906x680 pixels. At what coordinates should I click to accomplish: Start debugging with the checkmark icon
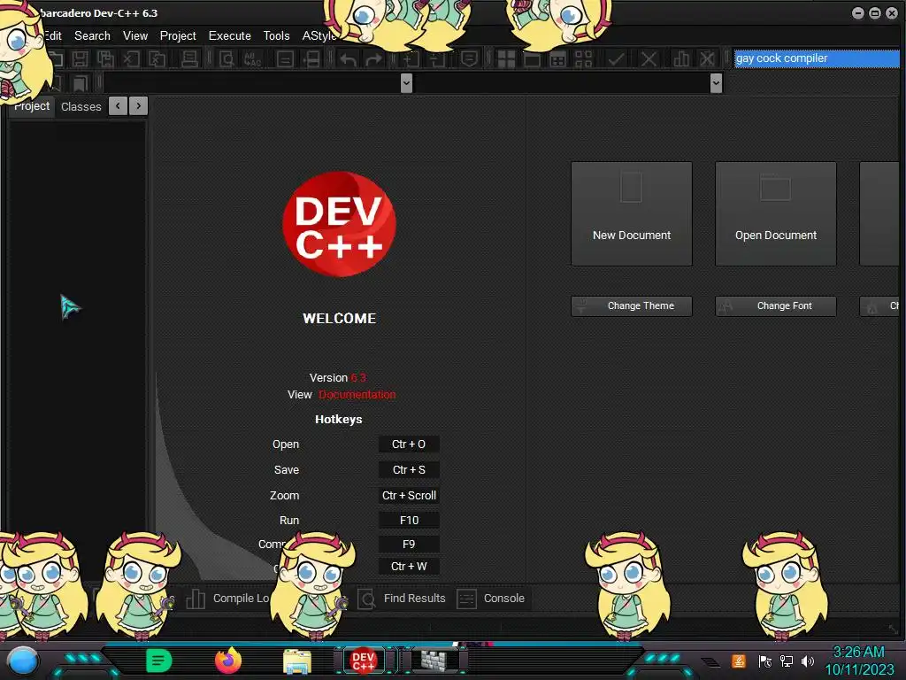pyautogui.click(x=616, y=58)
